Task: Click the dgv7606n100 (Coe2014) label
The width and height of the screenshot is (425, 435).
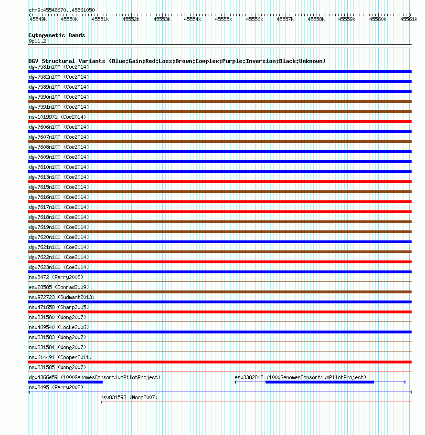Action: [59, 127]
